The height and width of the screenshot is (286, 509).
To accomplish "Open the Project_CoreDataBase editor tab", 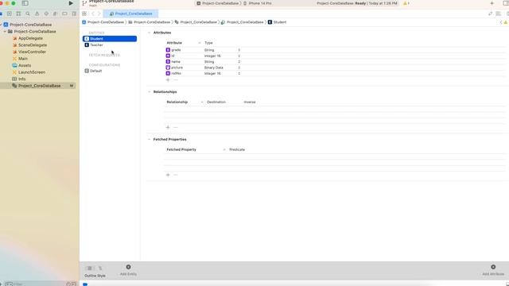I will click(130, 14).
